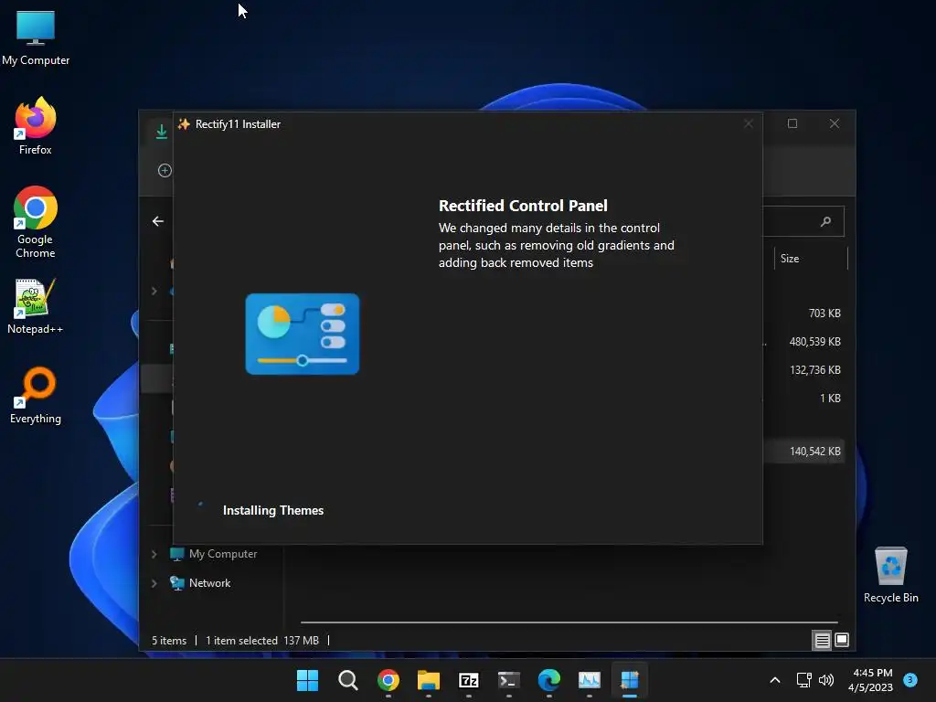Click the '5 items' status text
This screenshot has height=702, width=936.
tap(169, 641)
